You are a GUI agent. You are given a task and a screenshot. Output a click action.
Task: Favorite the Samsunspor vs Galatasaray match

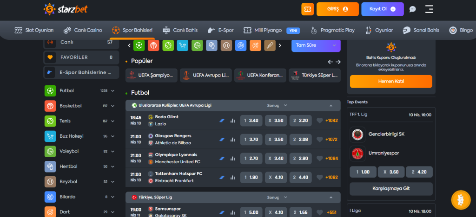tap(319, 212)
